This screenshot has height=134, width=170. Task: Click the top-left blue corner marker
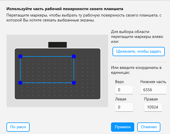click(x=20, y=56)
